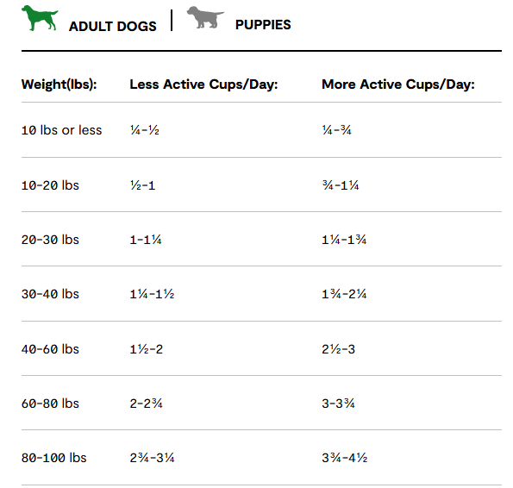Select the 30-40 lbs weight row
The width and height of the screenshot is (513, 488).
coord(261,294)
